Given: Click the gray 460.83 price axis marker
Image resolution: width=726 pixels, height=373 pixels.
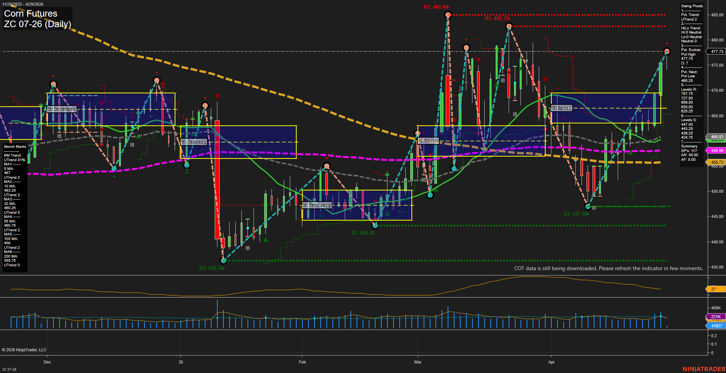Looking at the screenshot, I should [x=716, y=136].
